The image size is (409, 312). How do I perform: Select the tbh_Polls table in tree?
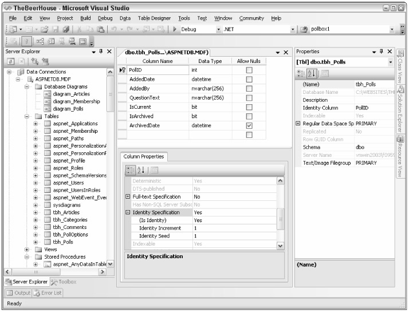(62, 242)
